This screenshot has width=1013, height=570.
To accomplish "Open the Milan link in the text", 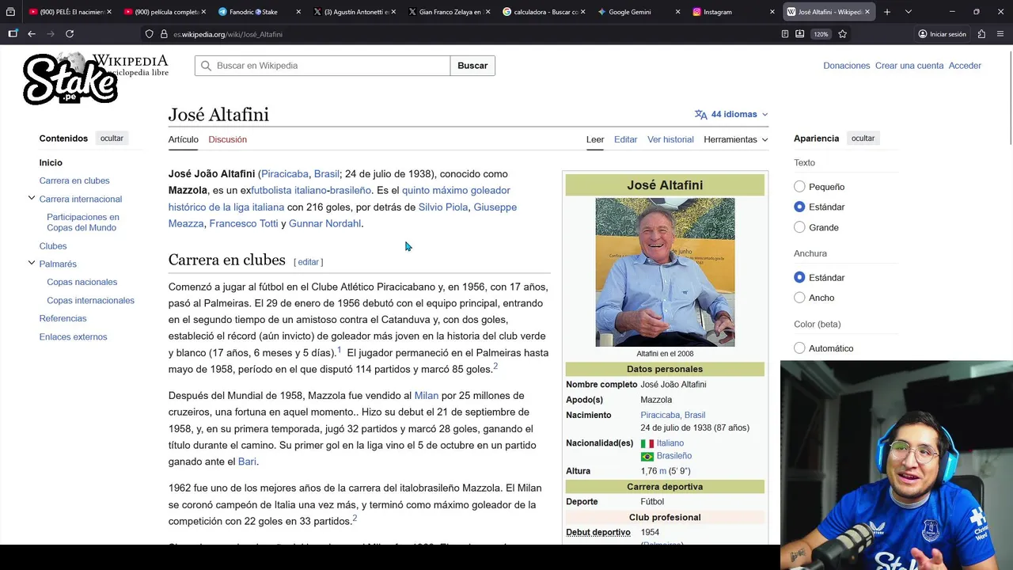I will click(426, 396).
